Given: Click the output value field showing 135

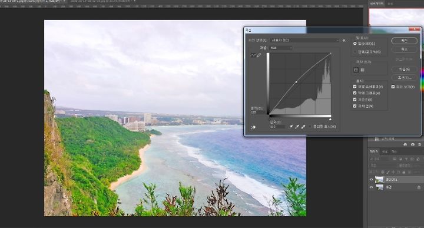Looking at the screenshot, I should point(258,113).
